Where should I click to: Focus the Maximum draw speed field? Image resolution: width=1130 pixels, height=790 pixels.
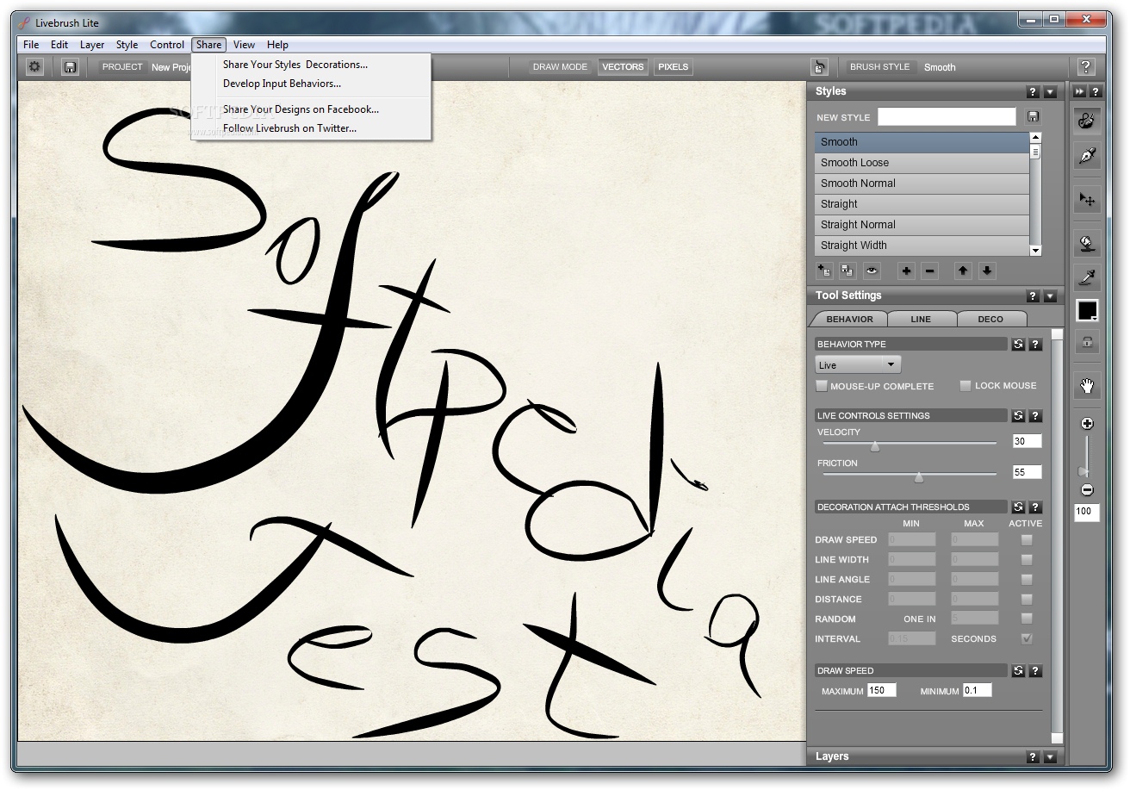click(881, 690)
